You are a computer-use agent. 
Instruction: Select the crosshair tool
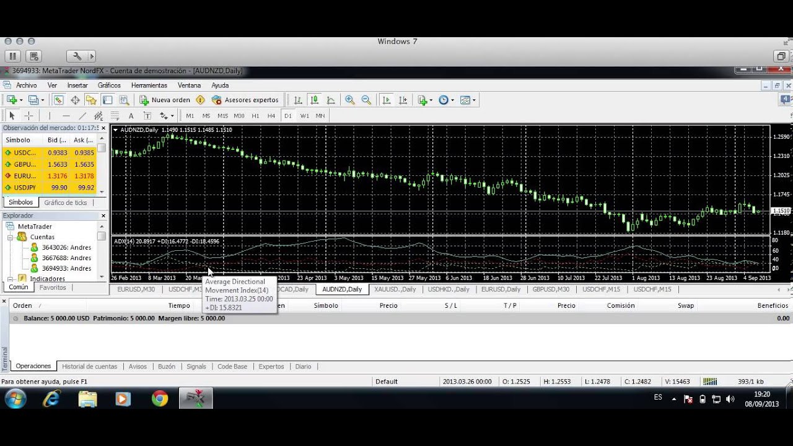click(x=28, y=116)
